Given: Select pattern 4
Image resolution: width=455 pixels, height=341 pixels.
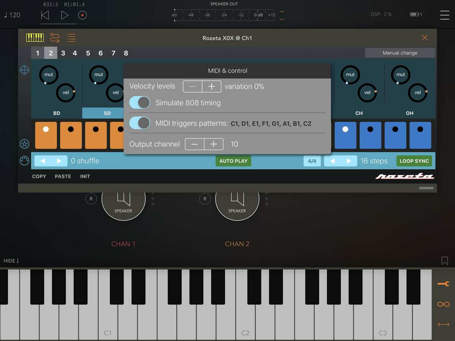Looking at the screenshot, I should (x=75, y=53).
